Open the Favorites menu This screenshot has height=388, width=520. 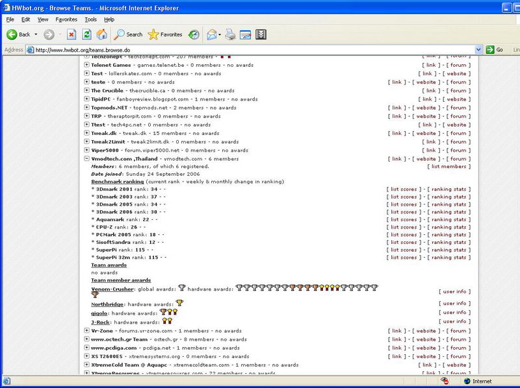66,19
